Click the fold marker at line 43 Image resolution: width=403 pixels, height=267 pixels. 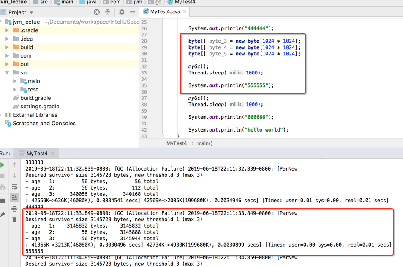click(x=163, y=136)
